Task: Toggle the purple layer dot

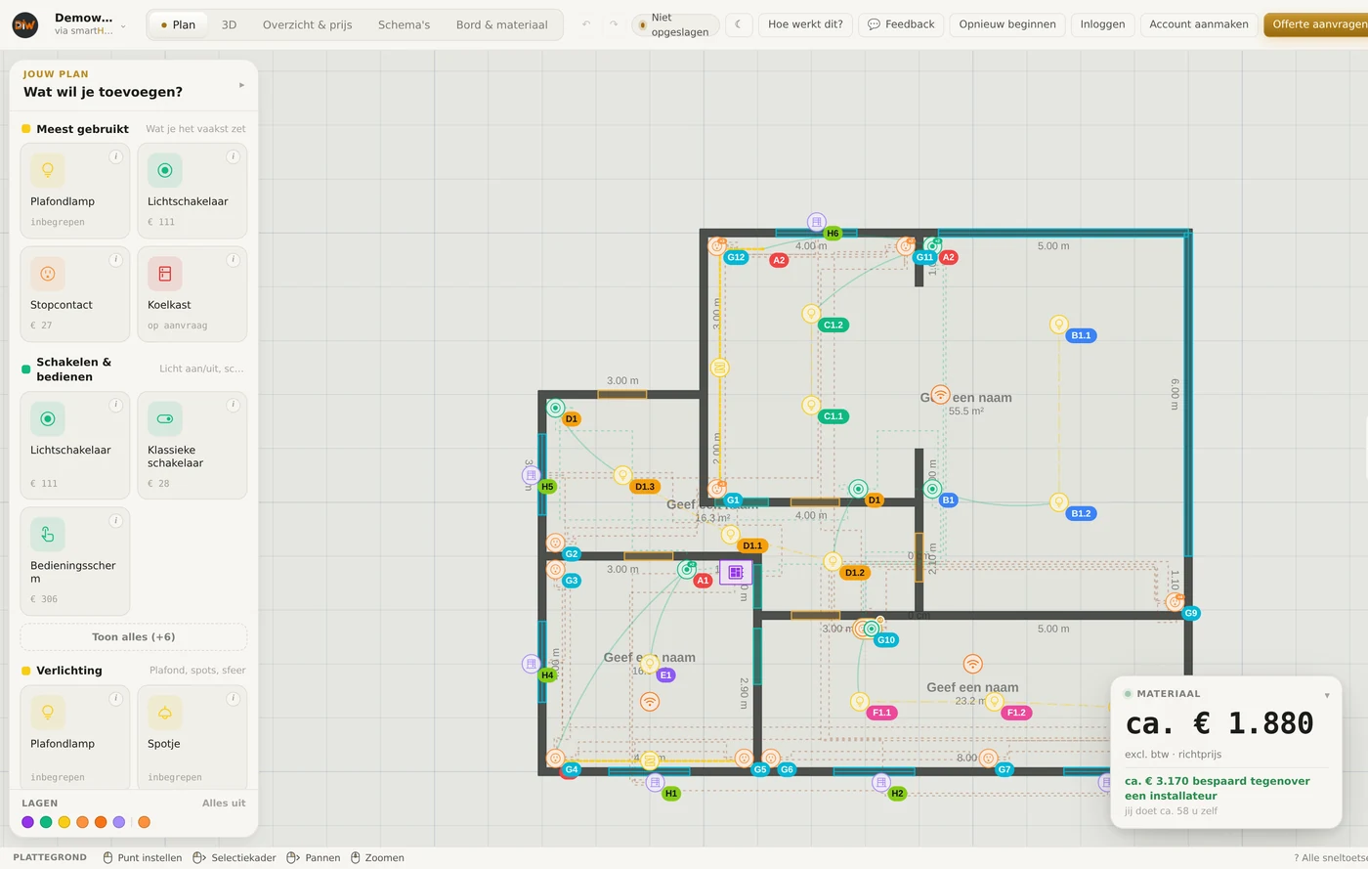Action: (27, 822)
